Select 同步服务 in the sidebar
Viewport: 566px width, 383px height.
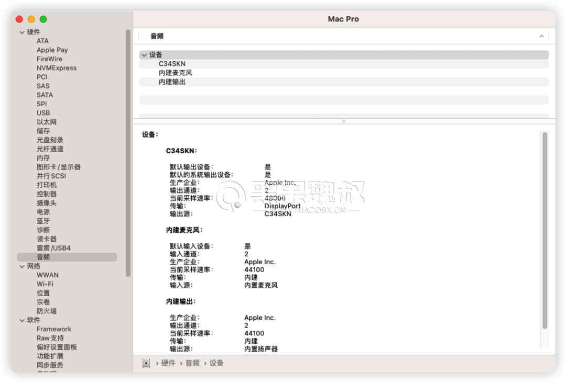tap(50, 365)
